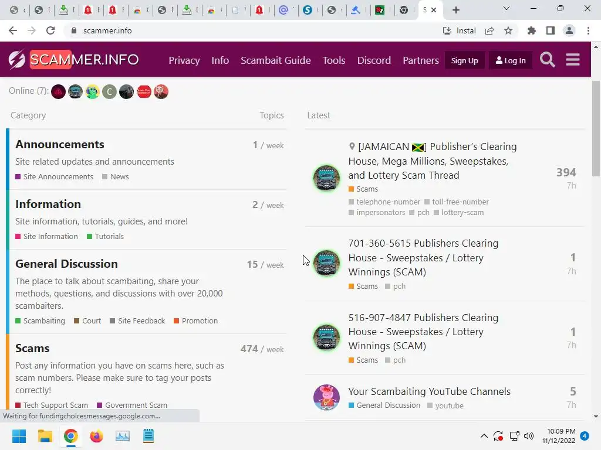Open Your Scambaiting YouTube Channels topic

pyautogui.click(x=429, y=391)
